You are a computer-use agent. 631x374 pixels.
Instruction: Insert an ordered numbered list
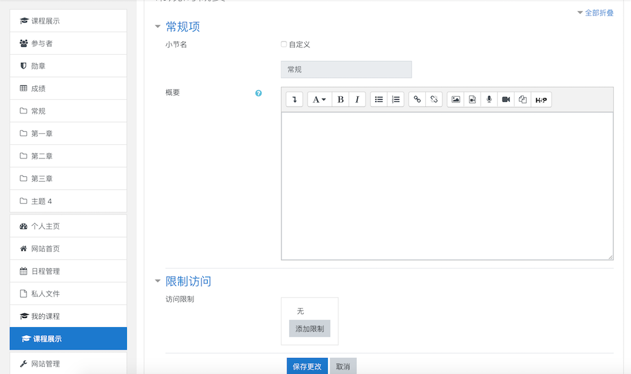point(396,99)
